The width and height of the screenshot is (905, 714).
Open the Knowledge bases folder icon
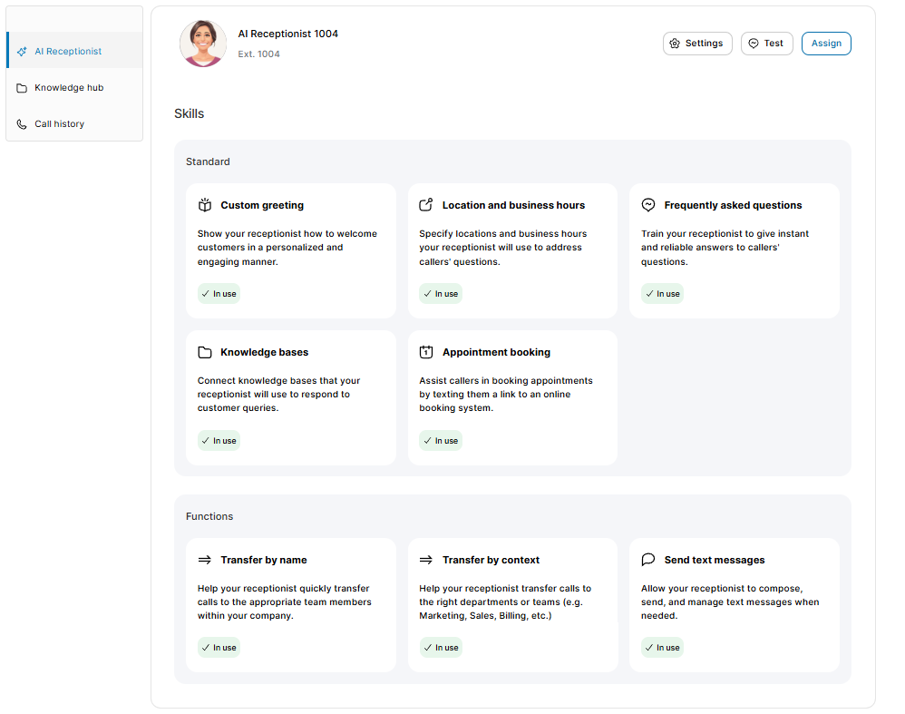[x=203, y=351]
